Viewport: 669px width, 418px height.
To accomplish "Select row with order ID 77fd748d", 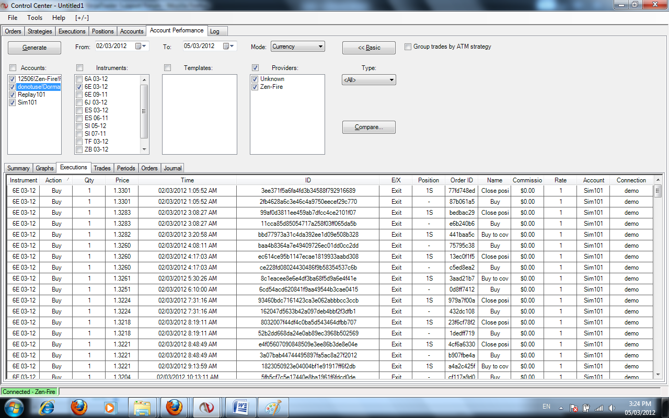I will [330, 191].
